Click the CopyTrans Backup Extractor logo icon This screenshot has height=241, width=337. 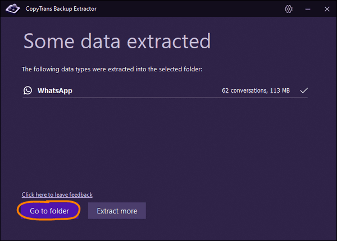(x=13, y=8)
